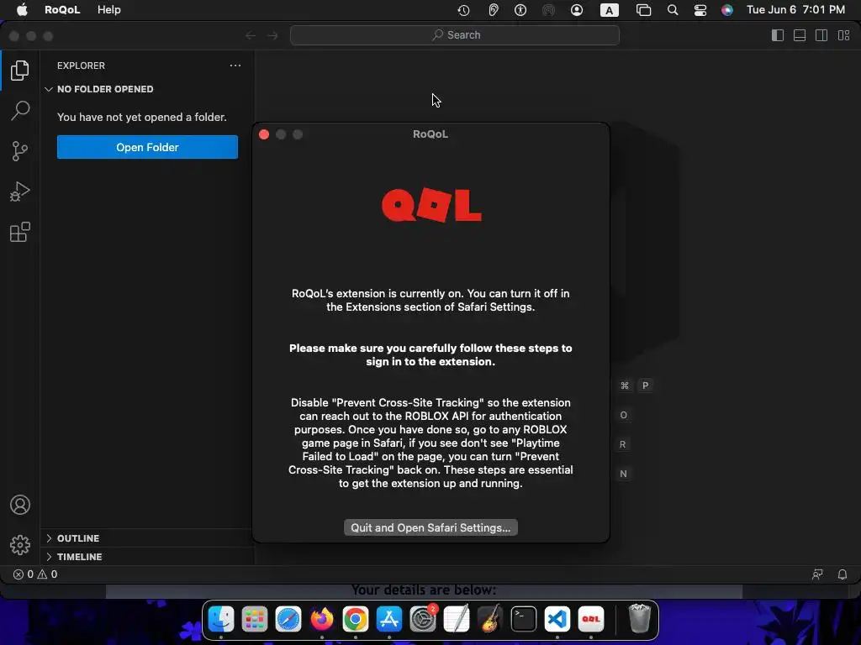Open Stage Manager windows menu bar icon
The height and width of the screenshot is (645, 861).
point(643,10)
